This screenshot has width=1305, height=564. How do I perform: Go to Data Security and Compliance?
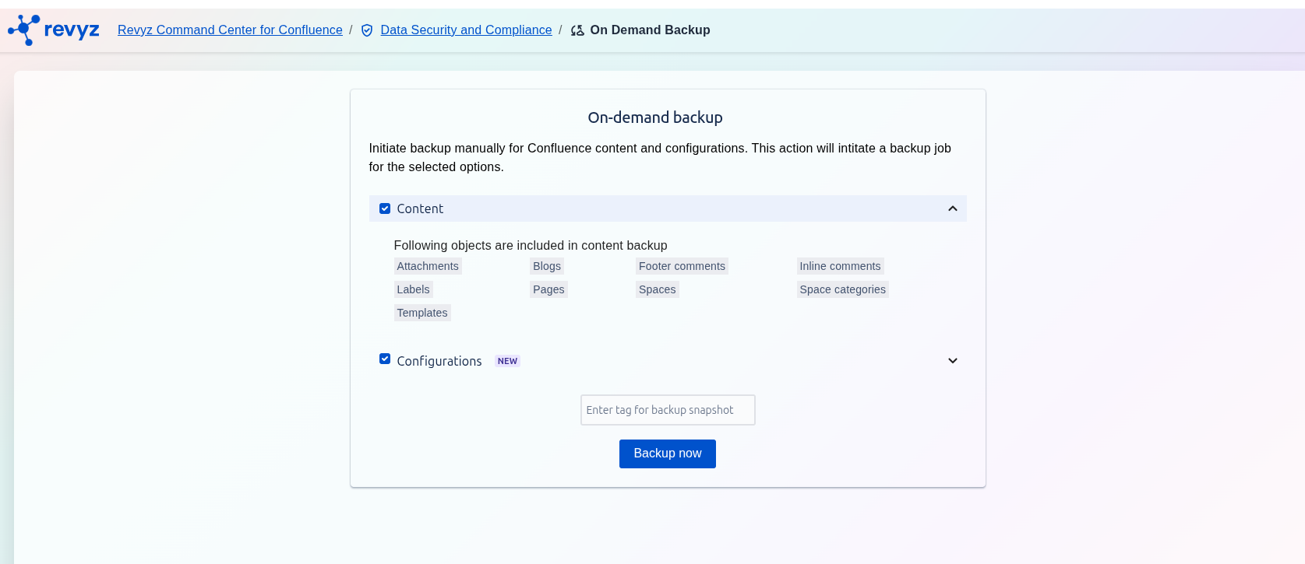[466, 30]
